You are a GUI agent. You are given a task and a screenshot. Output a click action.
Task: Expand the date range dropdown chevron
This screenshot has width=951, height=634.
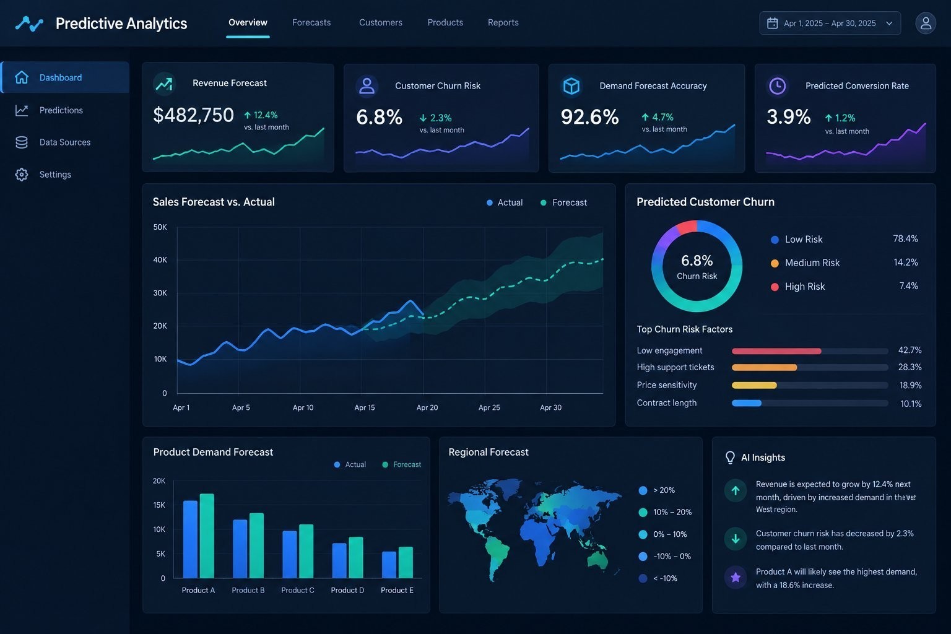pyautogui.click(x=889, y=24)
